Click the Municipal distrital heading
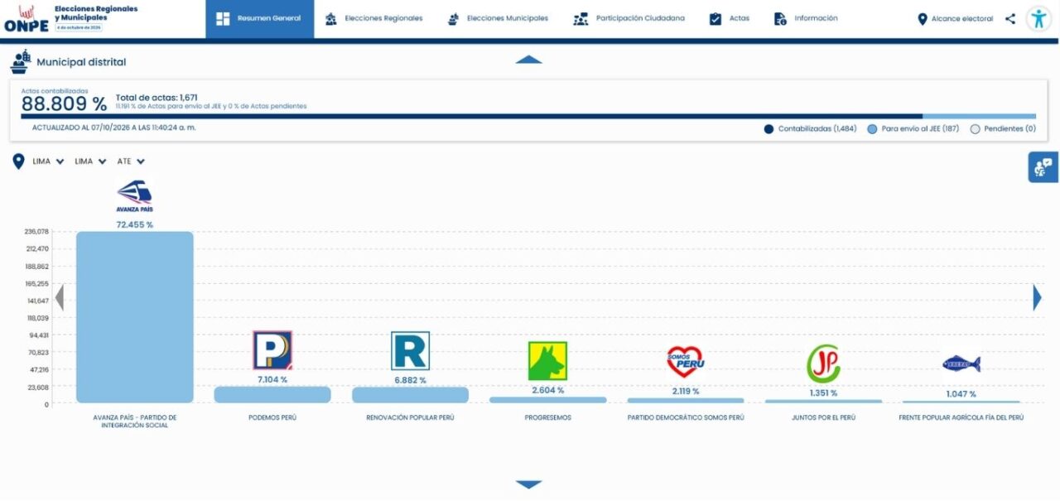 [81, 62]
